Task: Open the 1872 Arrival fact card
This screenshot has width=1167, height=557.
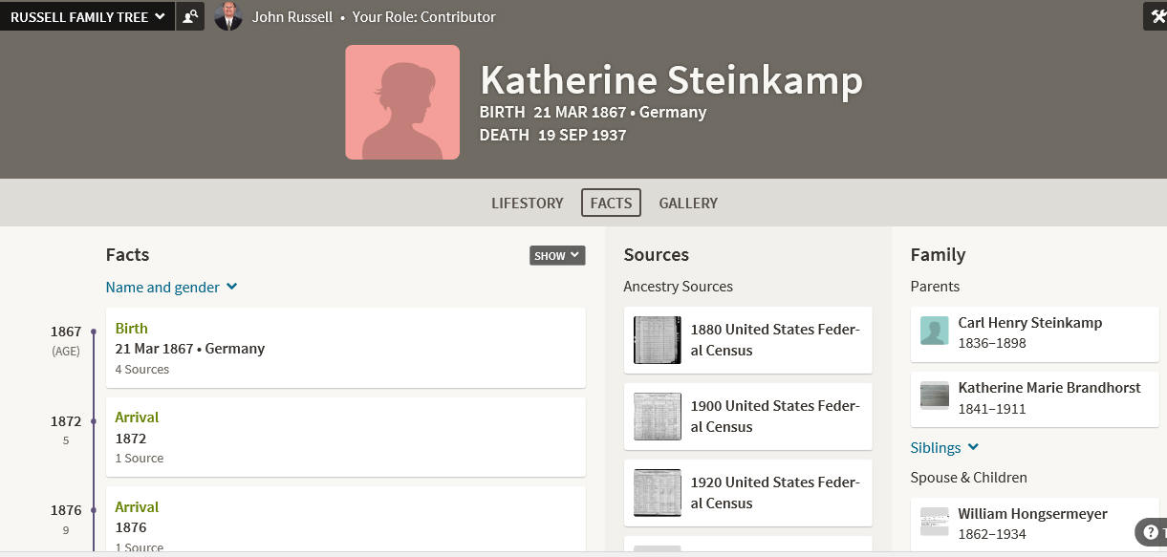Action: coord(345,437)
